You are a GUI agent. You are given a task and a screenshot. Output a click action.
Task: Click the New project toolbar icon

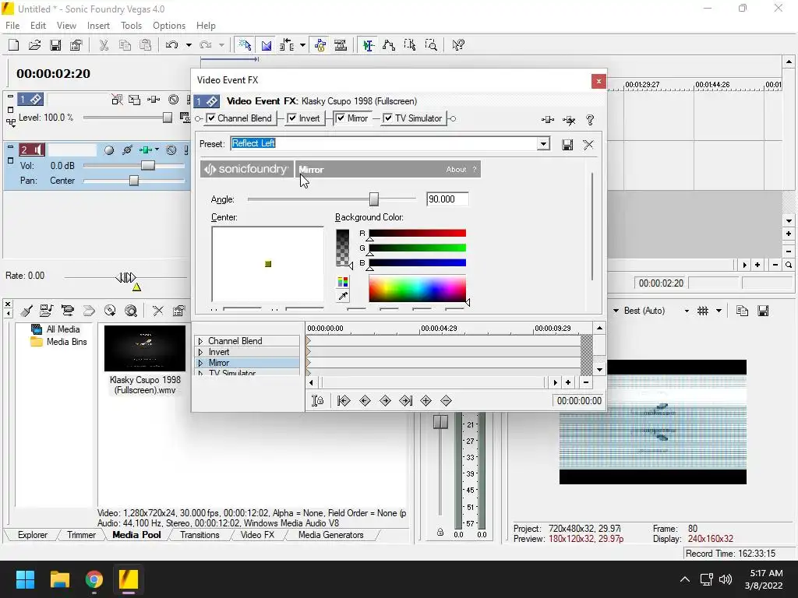point(14,45)
